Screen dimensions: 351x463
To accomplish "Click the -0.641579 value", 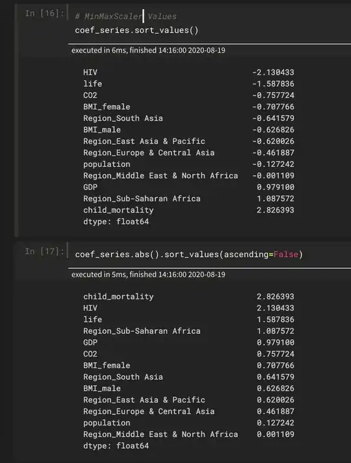I will tap(273, 118).
